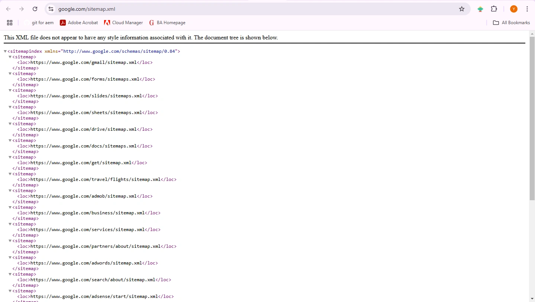
Task: Collapse the sitemap node for get
Action: (10, 157)
